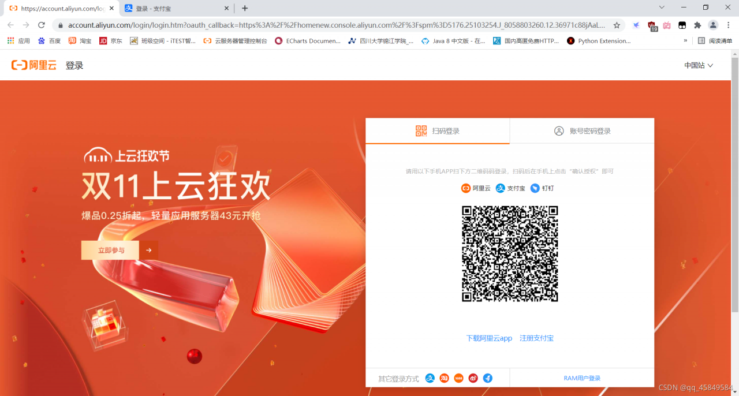Open the 班级空间 iTEST bookmark
This screenshot has width=739, height=396.
coord(163,41)
